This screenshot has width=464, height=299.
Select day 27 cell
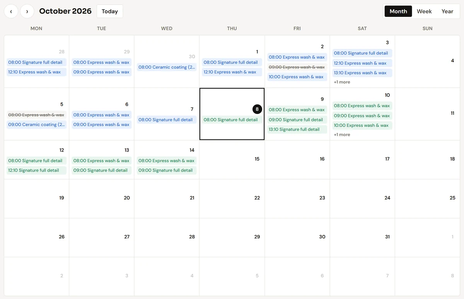(x=101, y=238)
